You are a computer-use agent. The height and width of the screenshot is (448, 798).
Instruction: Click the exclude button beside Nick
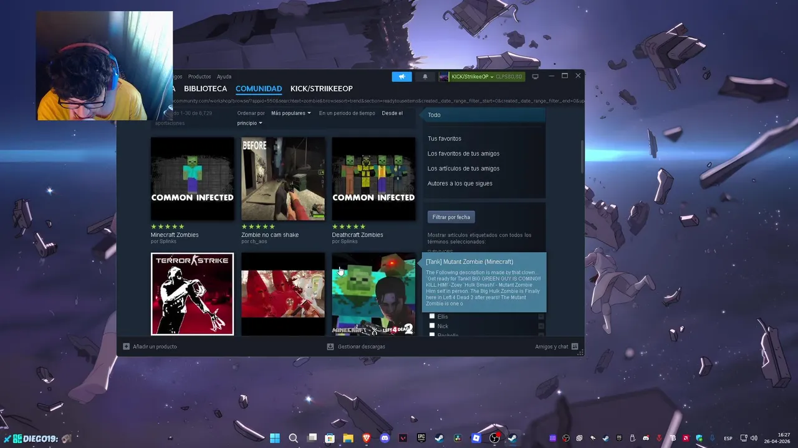click(541, 326)
